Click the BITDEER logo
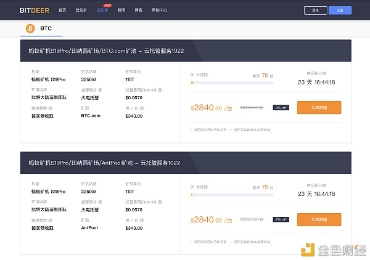Viewport: 370px width, 260px height. (x=35, y=10)
